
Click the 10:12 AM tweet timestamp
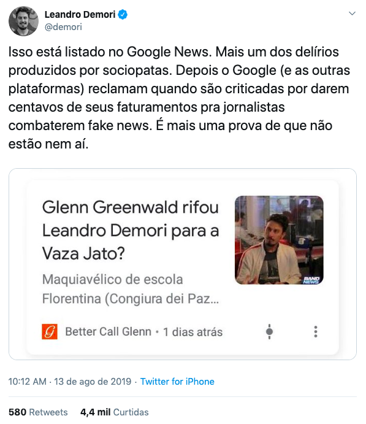28,382
